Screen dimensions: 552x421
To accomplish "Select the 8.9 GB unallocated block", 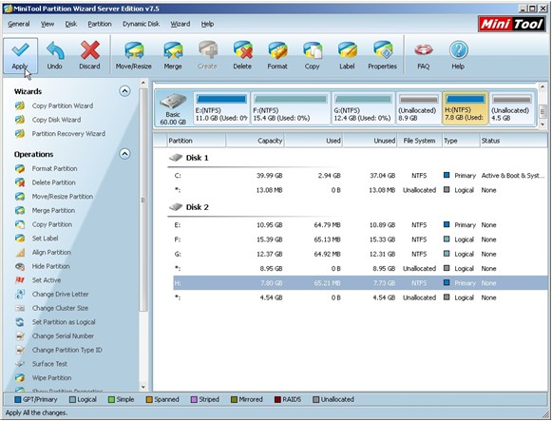I will (x=418, y=108).
